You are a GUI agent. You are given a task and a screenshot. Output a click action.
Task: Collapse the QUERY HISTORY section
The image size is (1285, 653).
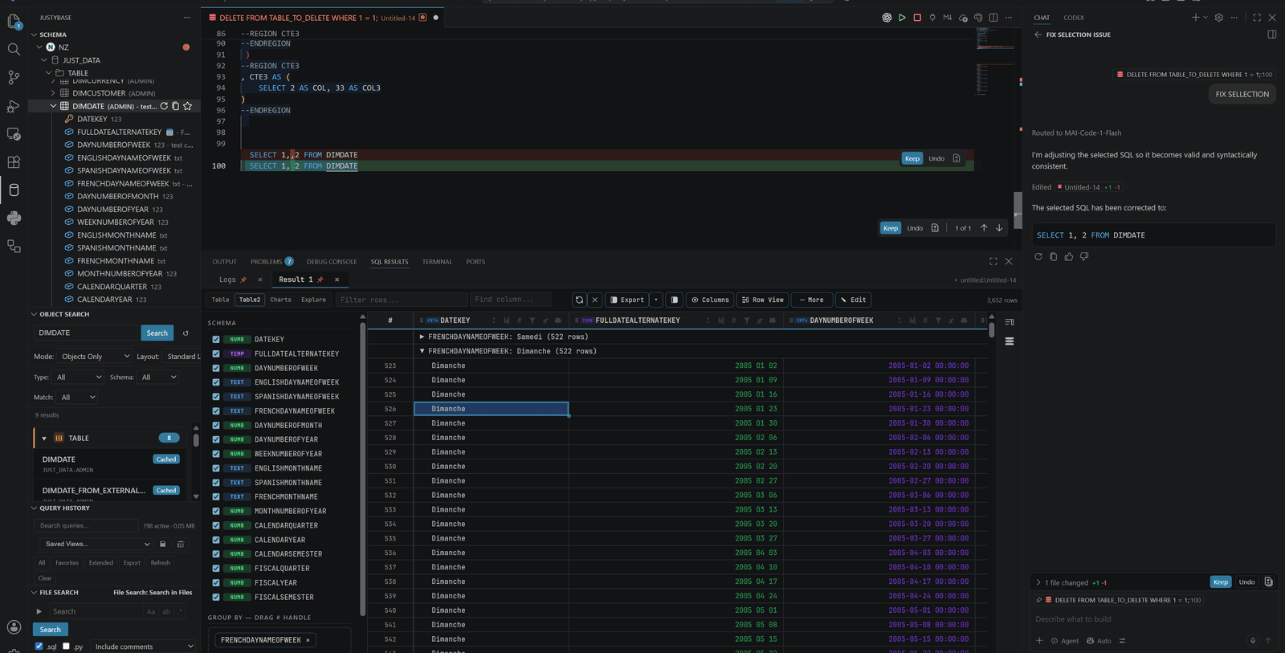click(x=34, y=508)
